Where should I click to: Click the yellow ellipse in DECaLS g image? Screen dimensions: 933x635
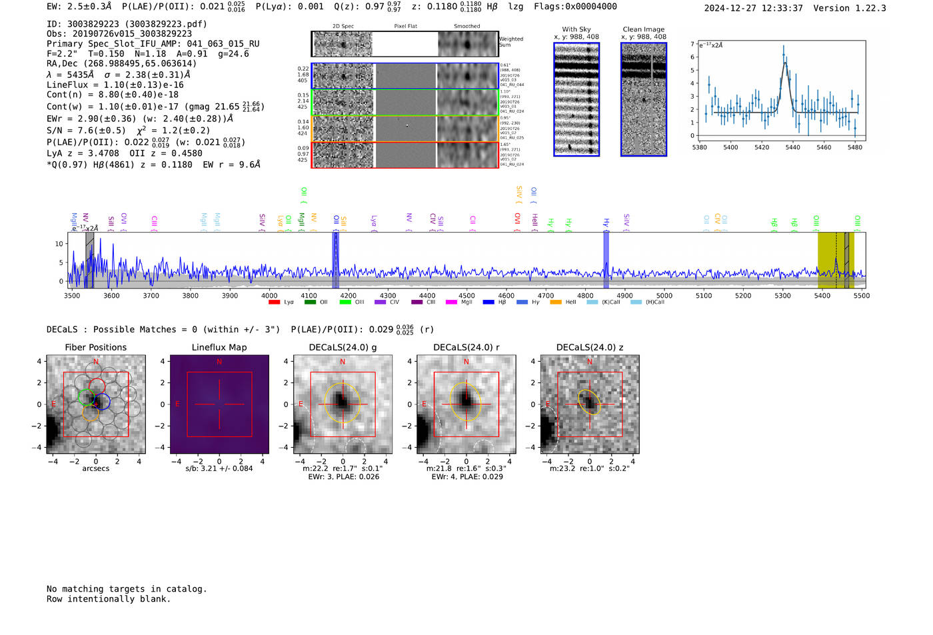(x=343, y=402)
